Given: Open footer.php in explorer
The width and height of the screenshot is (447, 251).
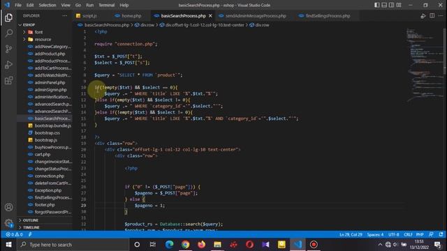Looking at the screenshot, I should click(x=45, y=204).
